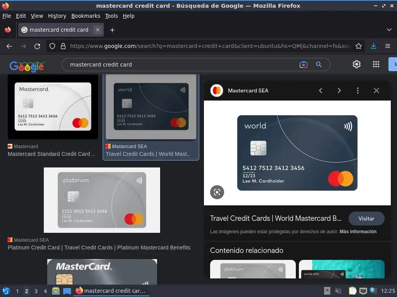
Task: Click the taskbar show desktop icon
Action: coord(67,291)
